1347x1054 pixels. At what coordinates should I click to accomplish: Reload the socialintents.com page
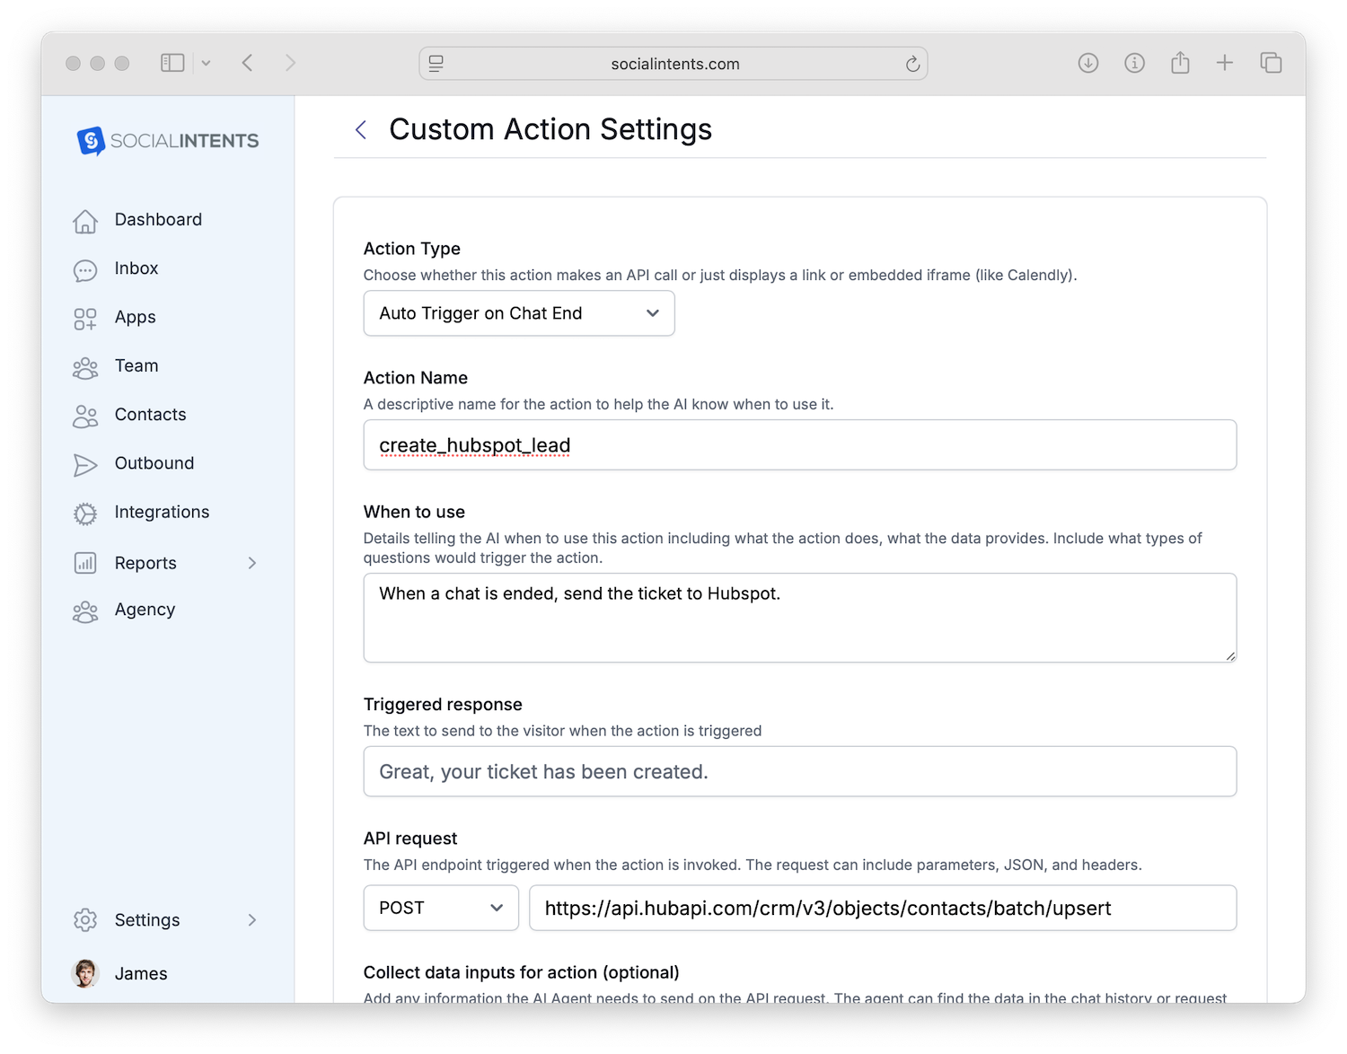tap(912, 63)
